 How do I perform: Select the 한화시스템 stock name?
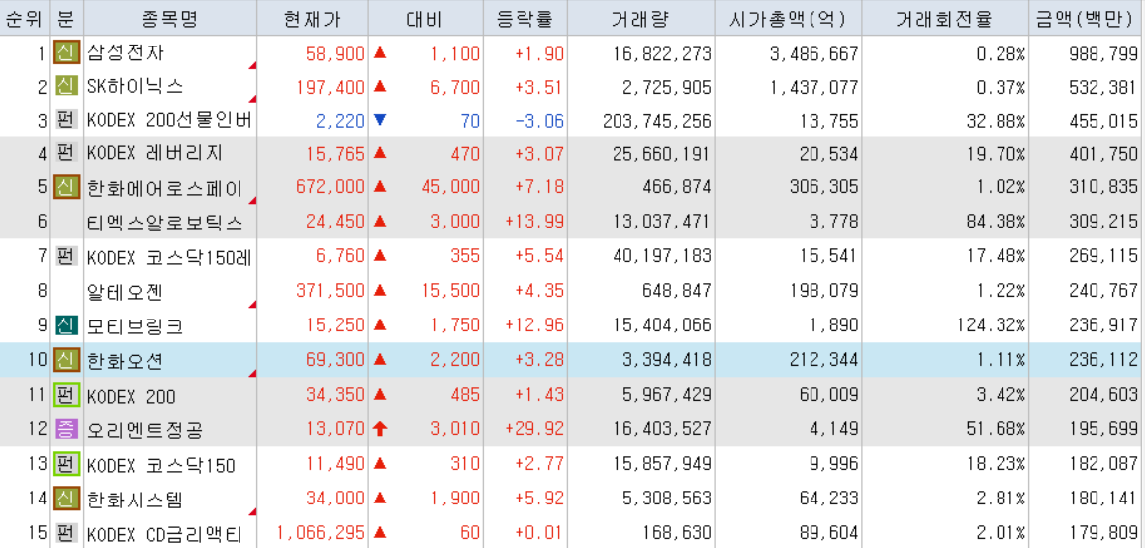[135, 500]
